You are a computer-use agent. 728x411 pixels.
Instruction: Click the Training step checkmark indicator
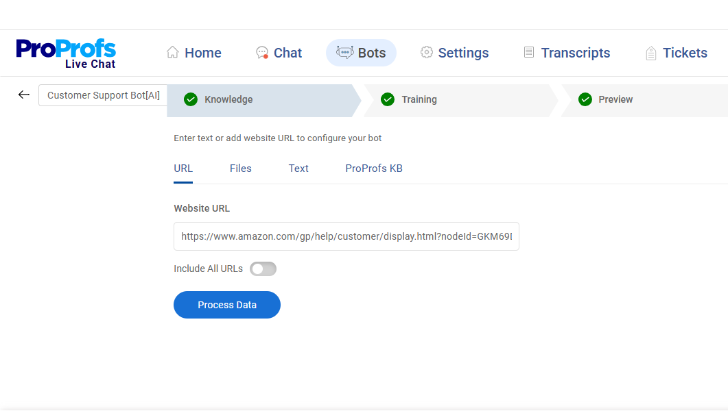(388, 99)
